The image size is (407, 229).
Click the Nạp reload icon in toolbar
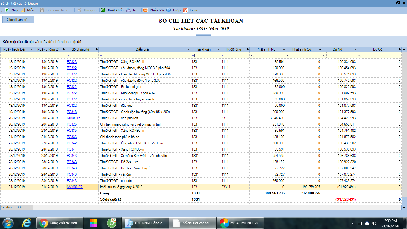[x=7, y=10]
